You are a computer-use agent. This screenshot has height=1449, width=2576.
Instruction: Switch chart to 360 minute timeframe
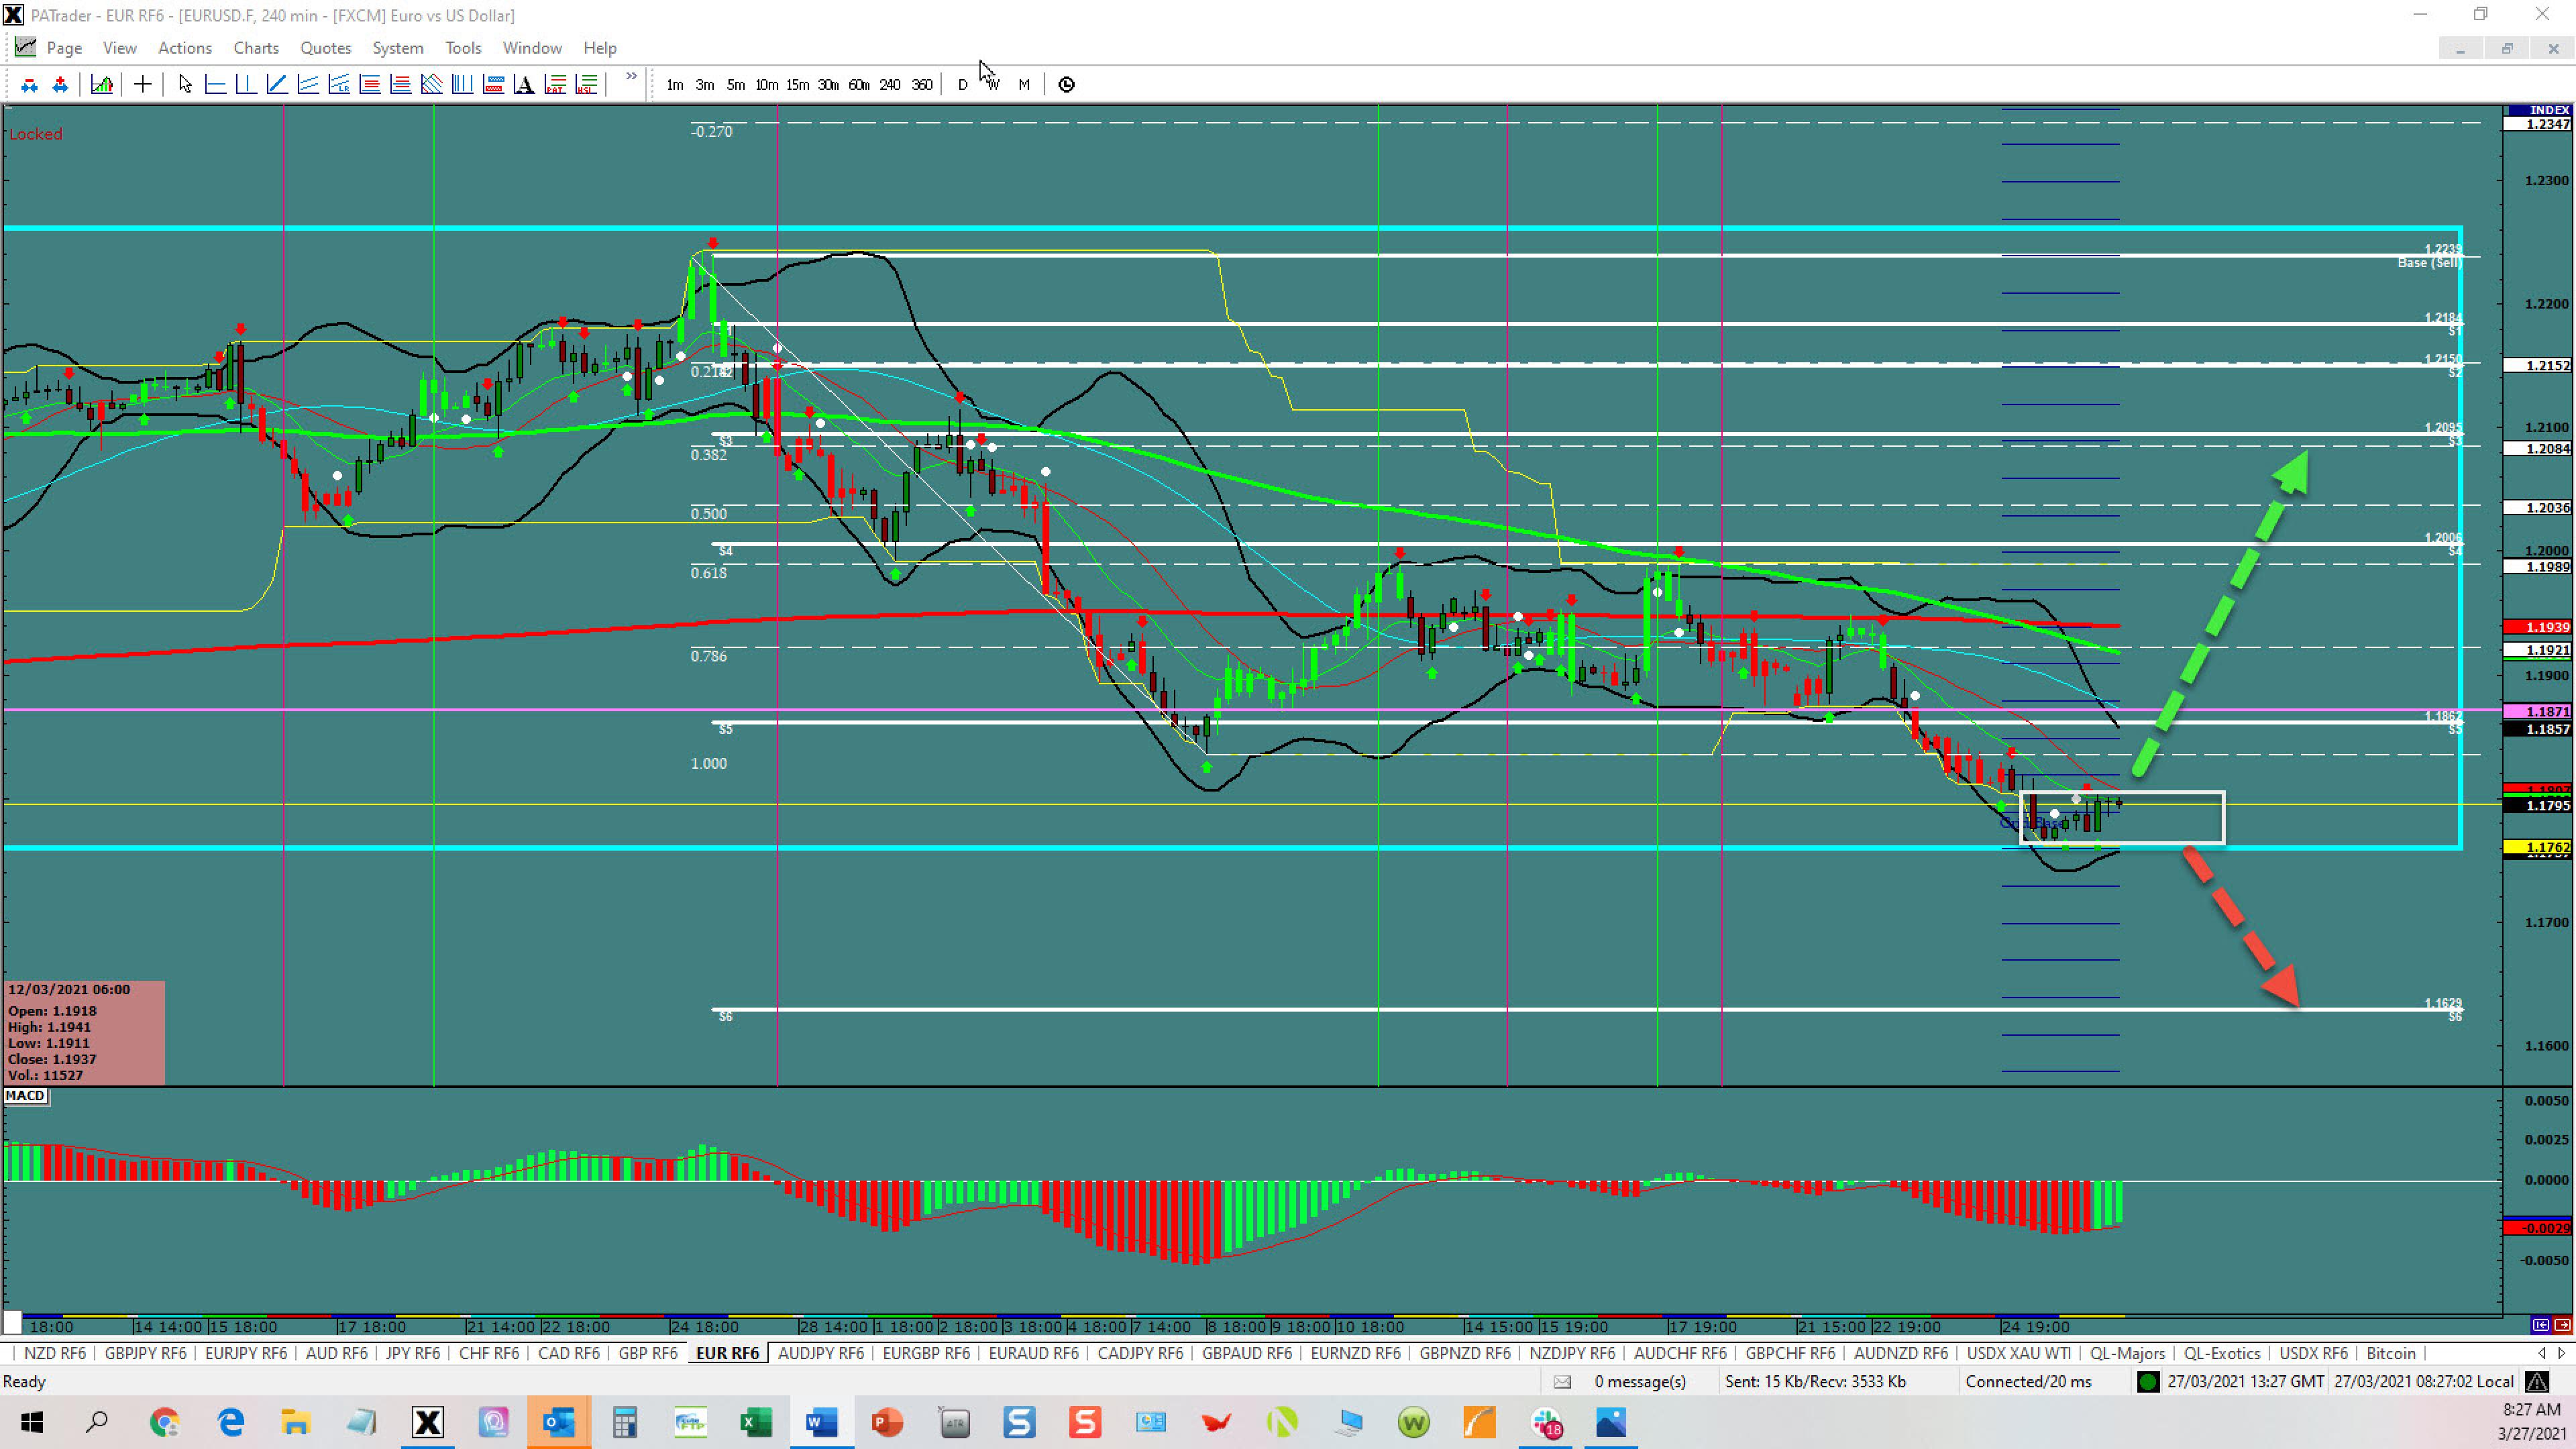[922, 85]
